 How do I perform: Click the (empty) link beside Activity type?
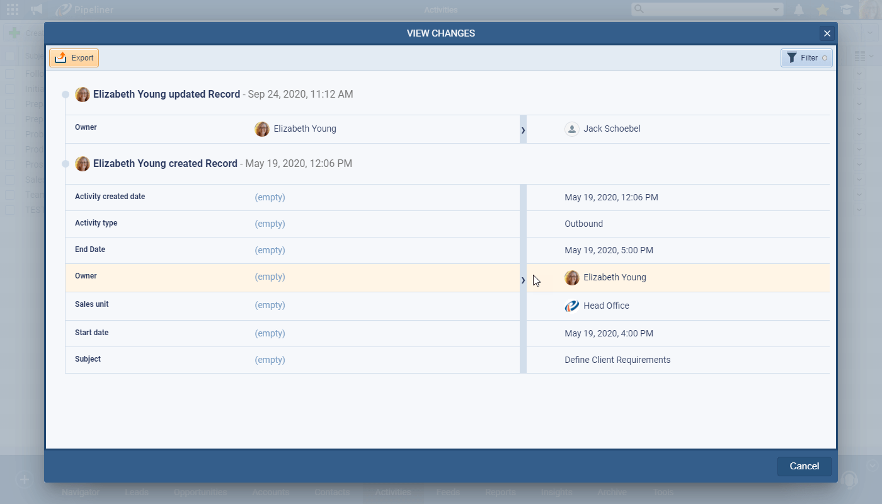[x=270, y=224]
